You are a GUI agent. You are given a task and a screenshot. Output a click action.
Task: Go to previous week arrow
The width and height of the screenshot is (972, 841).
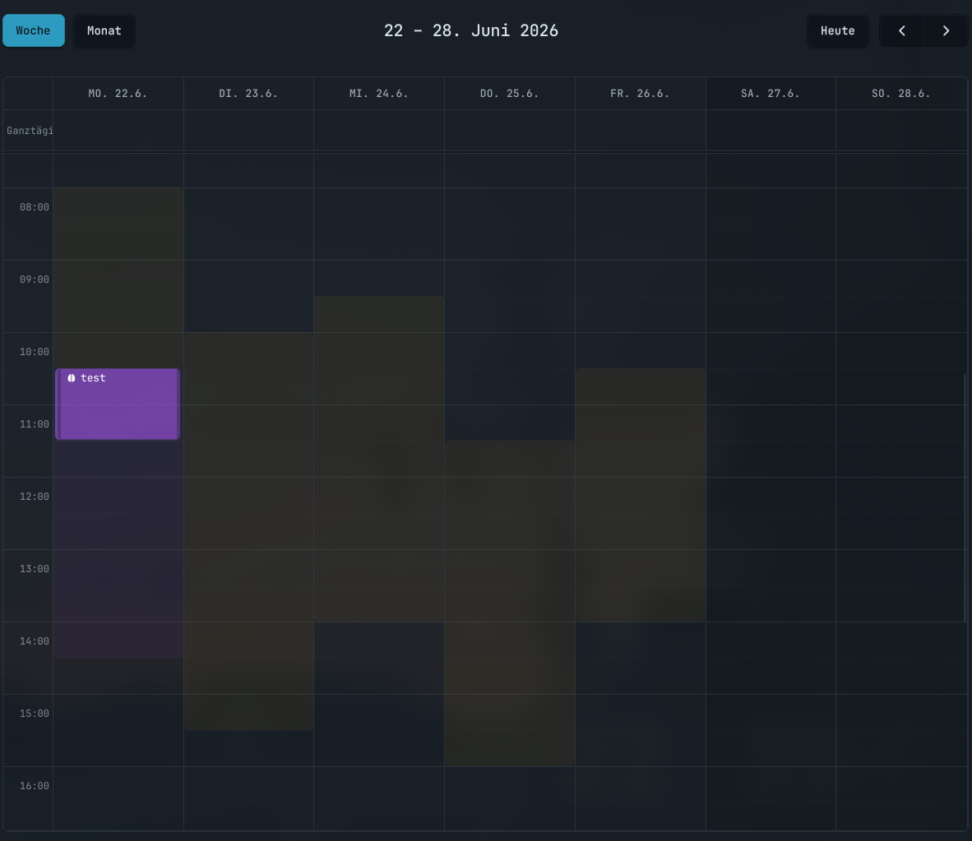[902, 30]
